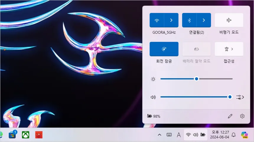Mute sound with the speaker icon

point(153,97)
